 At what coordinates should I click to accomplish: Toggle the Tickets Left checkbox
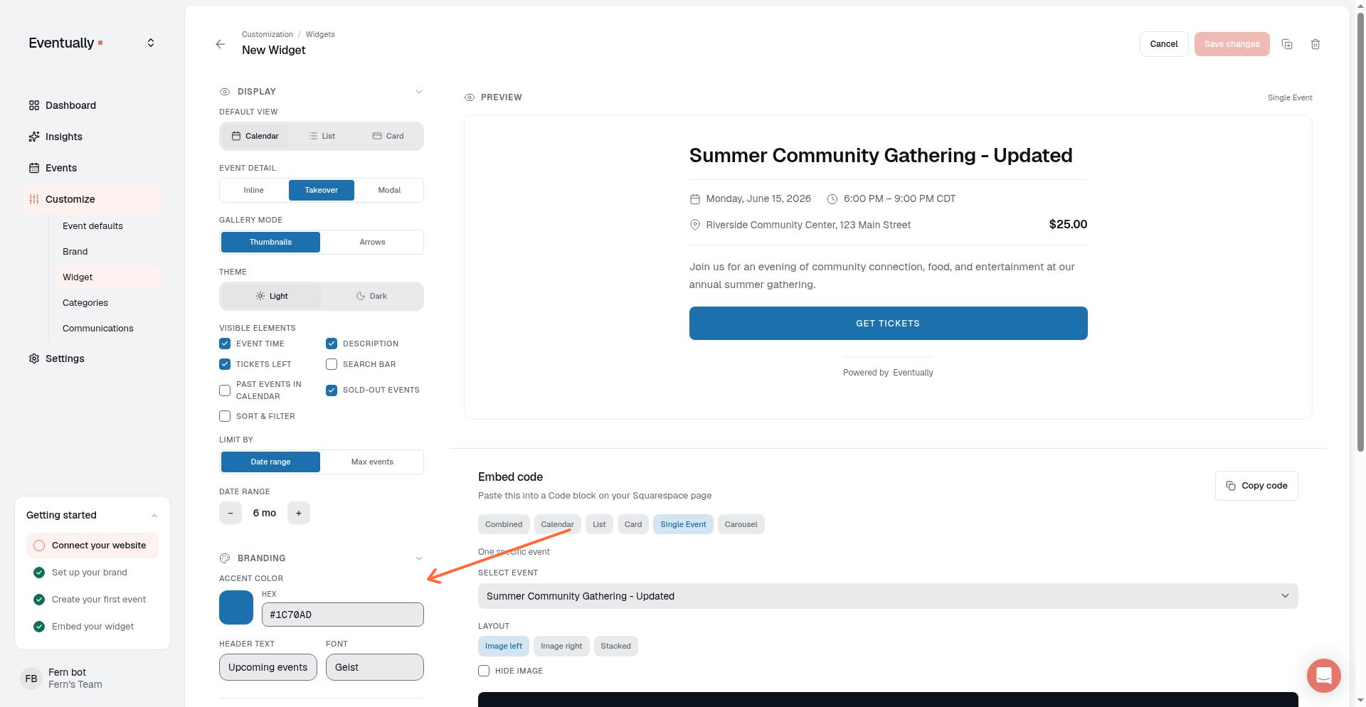pyautogui.click(x=225, y=364)
